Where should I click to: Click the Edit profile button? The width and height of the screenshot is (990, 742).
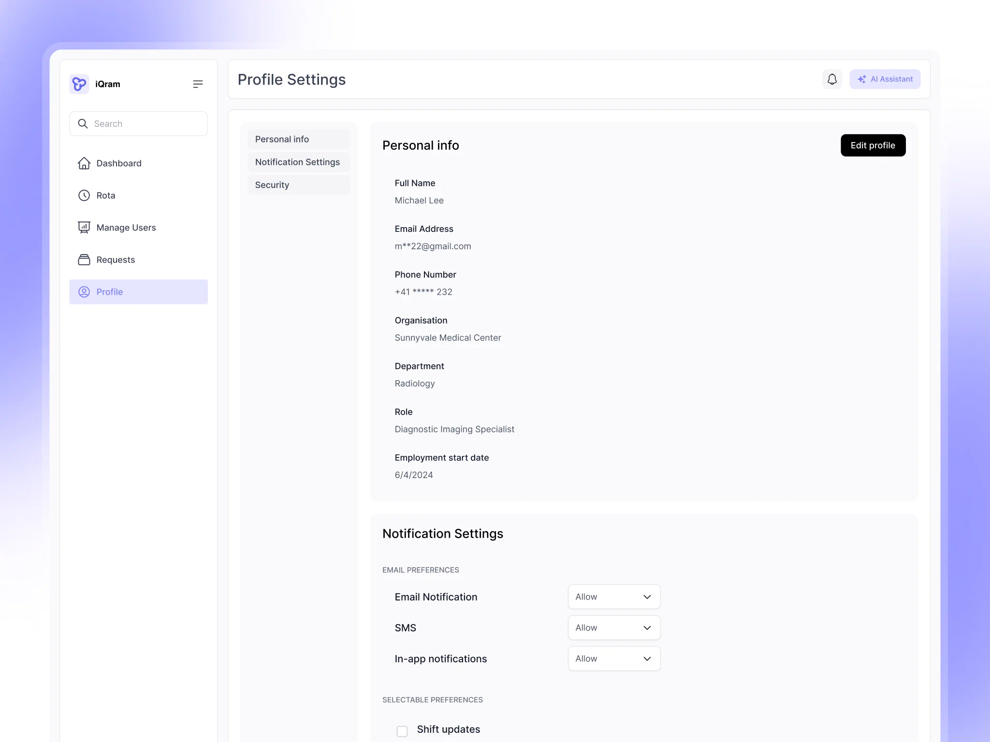[873, 145]
